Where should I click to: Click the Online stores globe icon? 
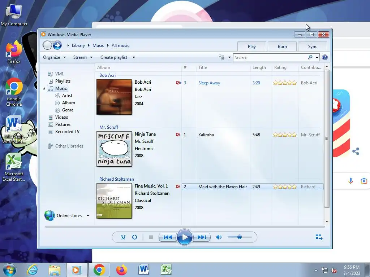(50, 216)
